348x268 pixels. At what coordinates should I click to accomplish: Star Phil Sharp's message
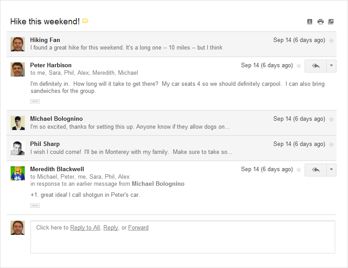point(332,145)
